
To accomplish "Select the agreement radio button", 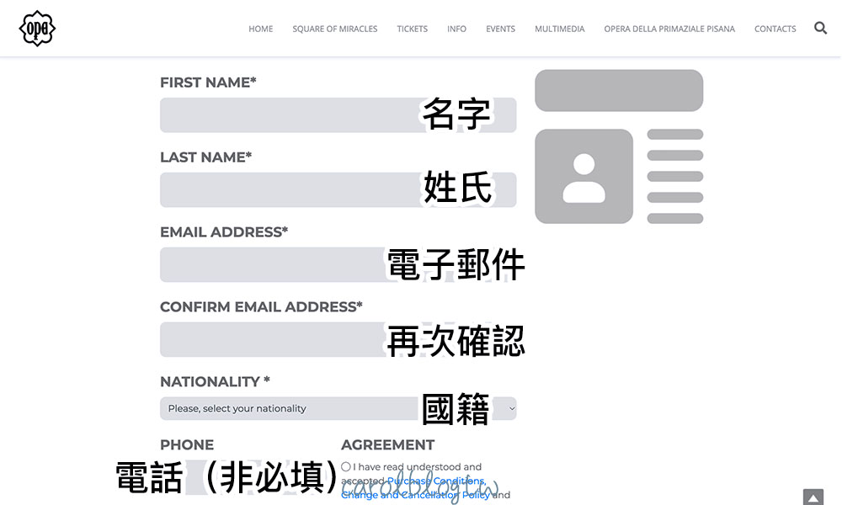I will point(346,467).
